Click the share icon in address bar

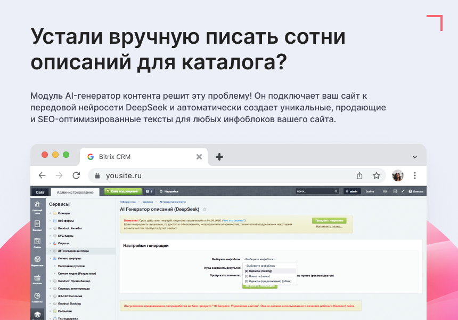coord(359,175)
